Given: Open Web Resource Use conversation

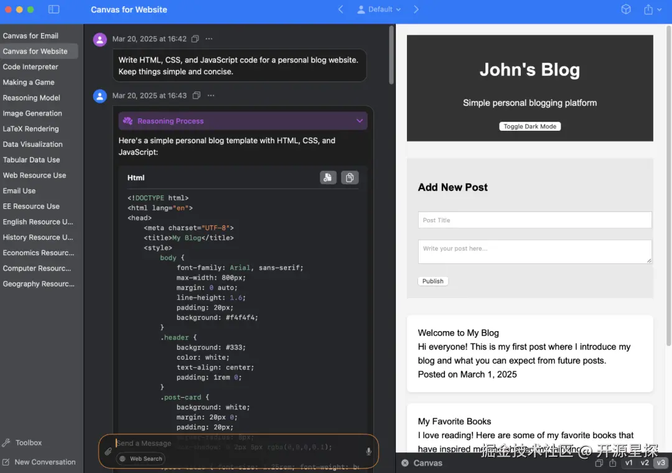Looking at the screenshot, I should pos(39,175).
